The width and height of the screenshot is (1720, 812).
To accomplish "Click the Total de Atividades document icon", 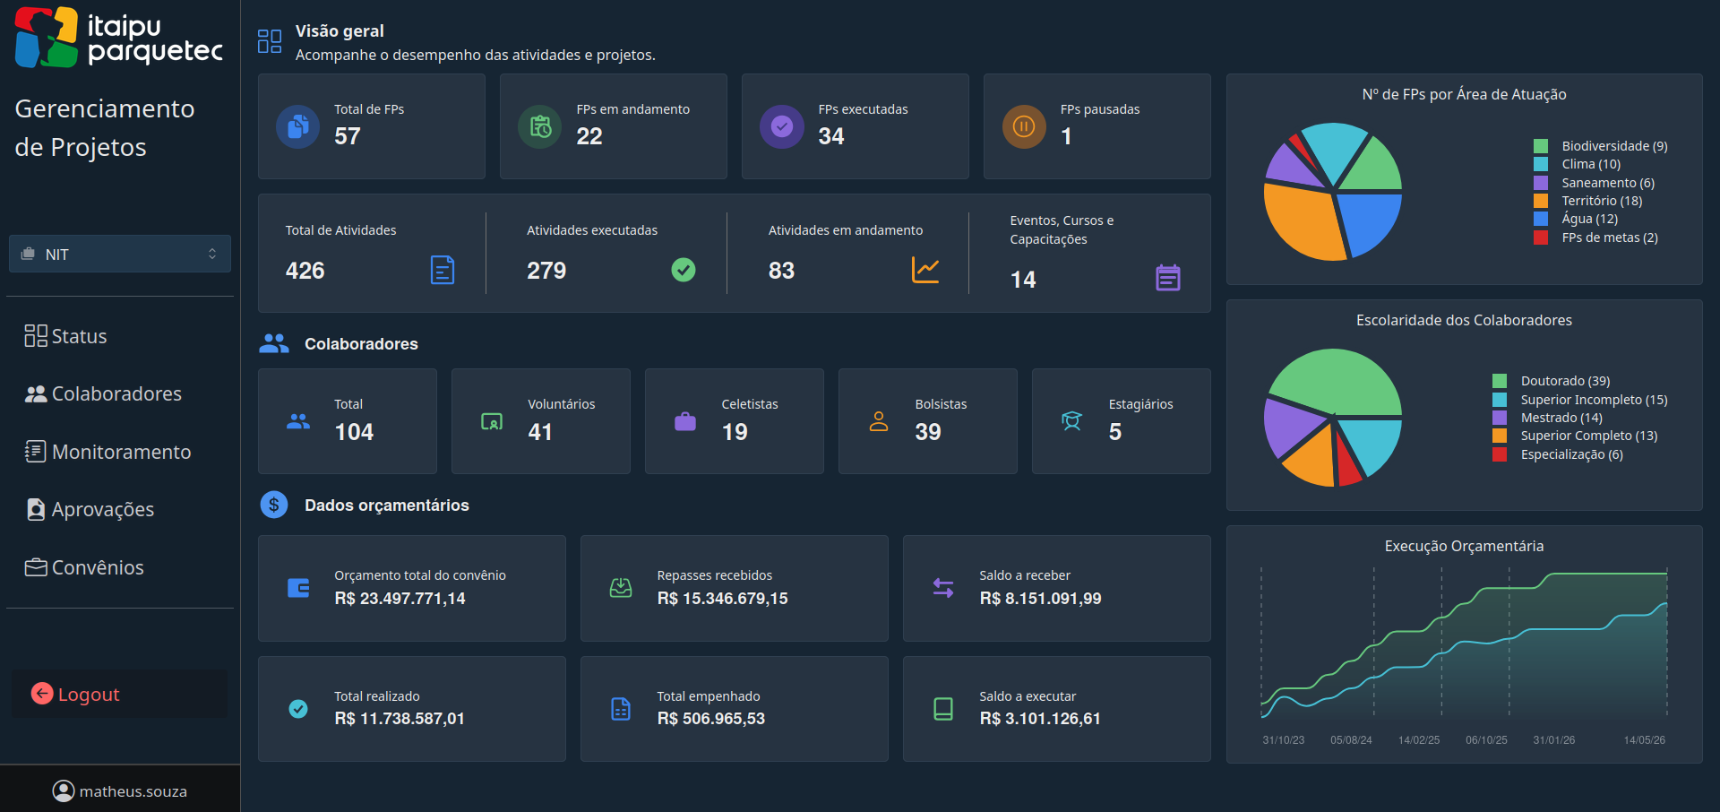I will (443, 270).
